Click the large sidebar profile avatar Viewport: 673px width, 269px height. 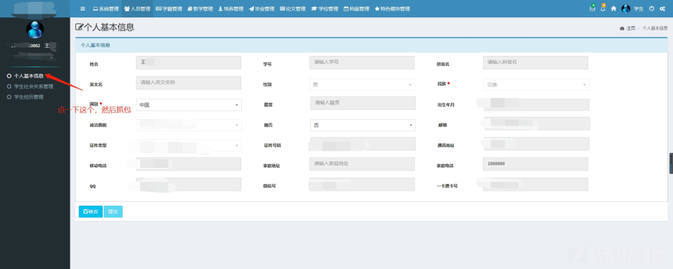(x=35, y=29)
